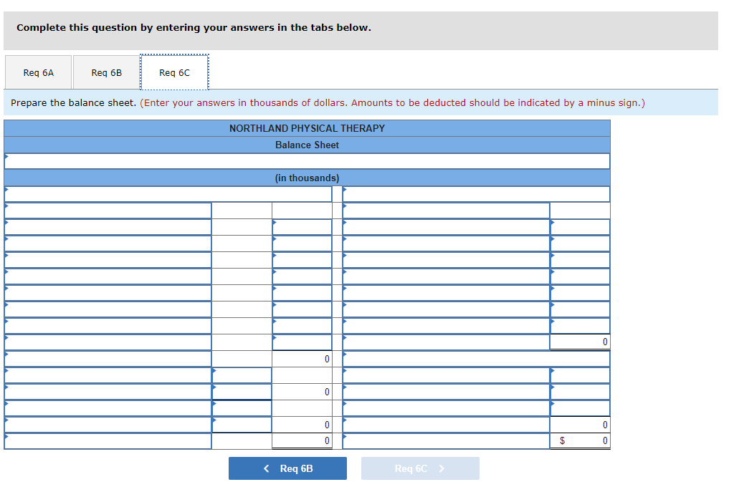Go back using the blue Req 6B button
Viewport: 734px width, 492px height.
pos(287,468)
